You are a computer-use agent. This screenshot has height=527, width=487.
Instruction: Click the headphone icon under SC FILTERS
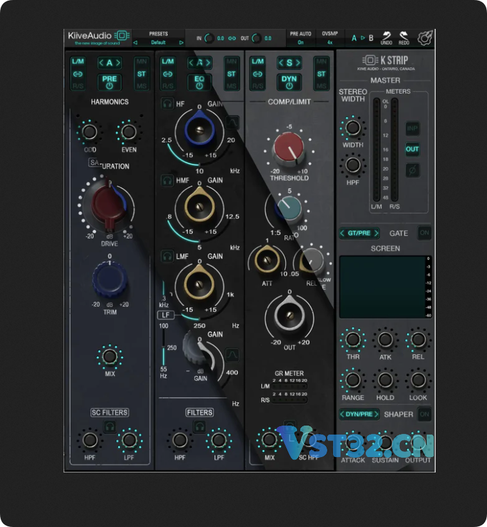tap(110, 427)
